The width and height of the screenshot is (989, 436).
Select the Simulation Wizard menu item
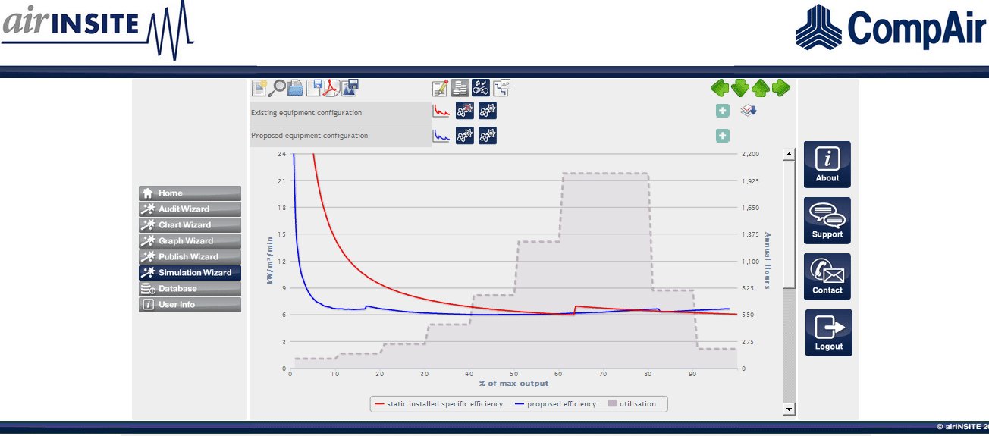pyautogui.click(x=190, y=273)
